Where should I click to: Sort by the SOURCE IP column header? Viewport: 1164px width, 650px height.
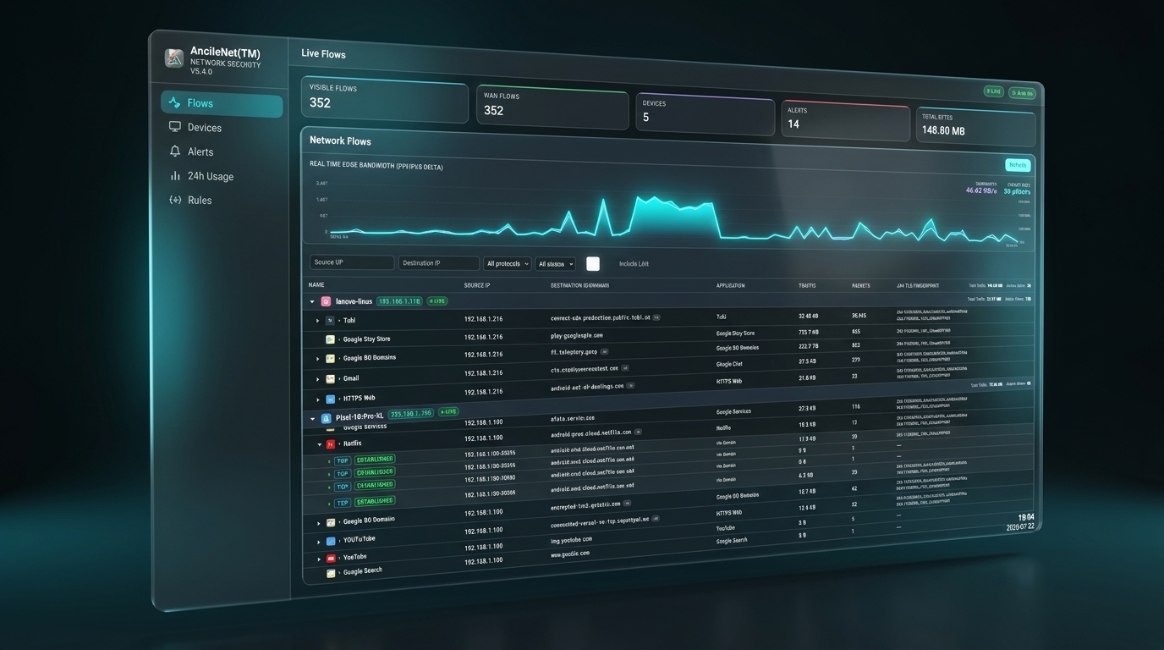click(477, 285)
